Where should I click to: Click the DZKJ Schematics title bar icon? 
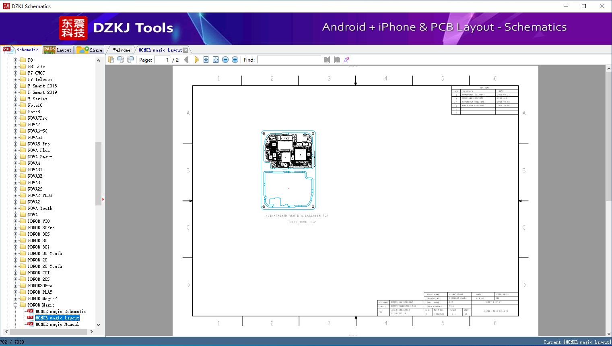[6, 6]
